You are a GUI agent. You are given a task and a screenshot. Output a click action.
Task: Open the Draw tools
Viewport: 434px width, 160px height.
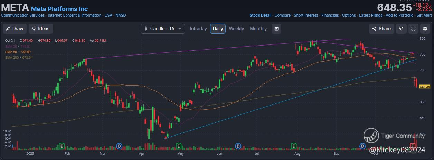(x=15, y=29)
